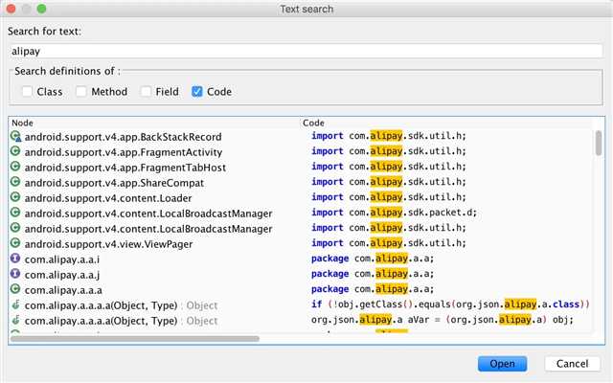Click the vertical scrollbar thumb in results
This screenshot has width=613, height=383.
[x=599, y=143]
